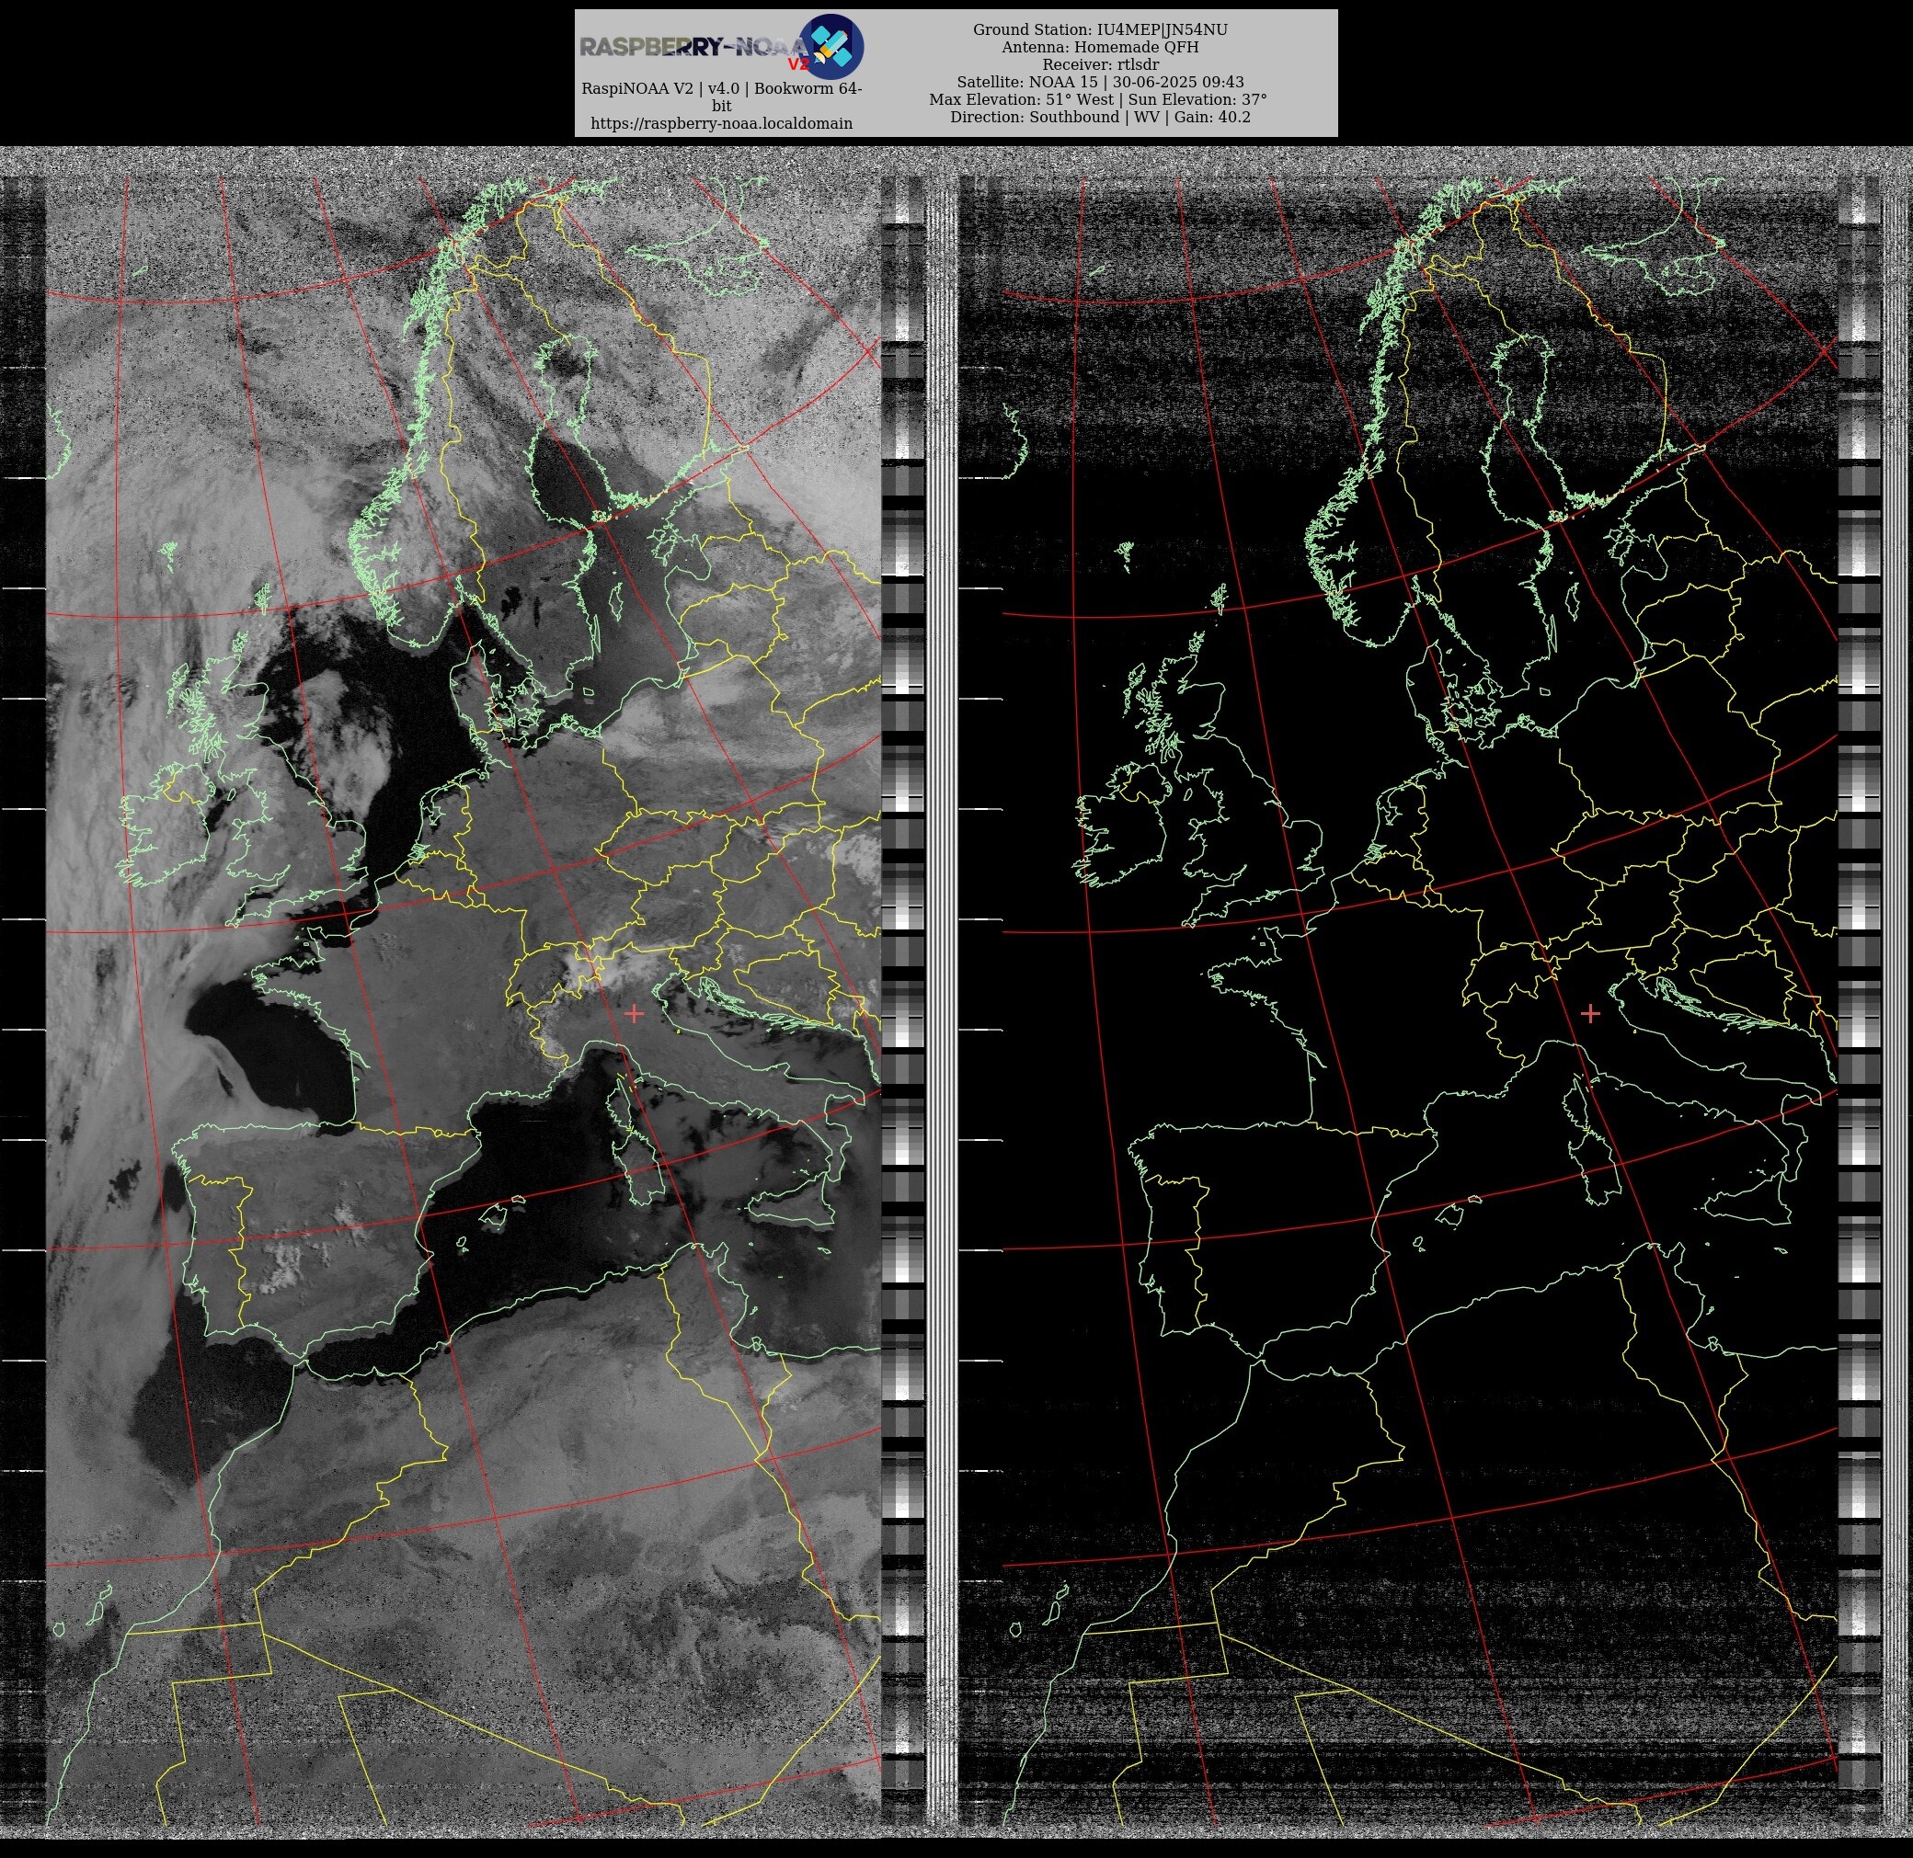
Task: Select the 'Satellite: NOAA 15 | 30-06-2025 09:43' line
Action: 1100,82
